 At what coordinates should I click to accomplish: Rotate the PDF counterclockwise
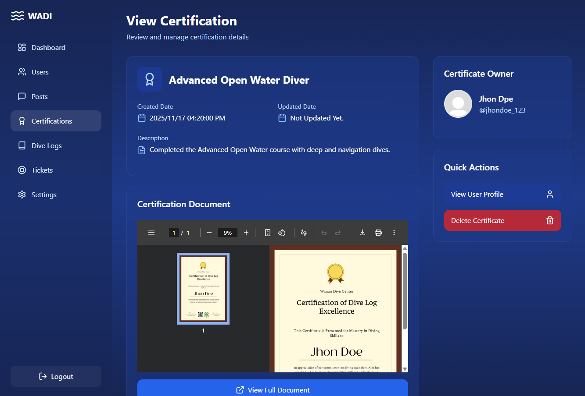click(282, 233)
